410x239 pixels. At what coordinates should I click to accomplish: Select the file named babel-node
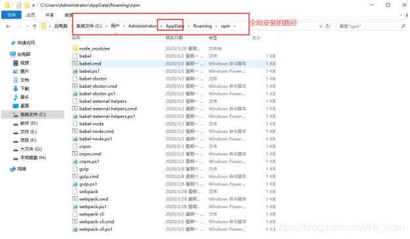coord(92,124)
